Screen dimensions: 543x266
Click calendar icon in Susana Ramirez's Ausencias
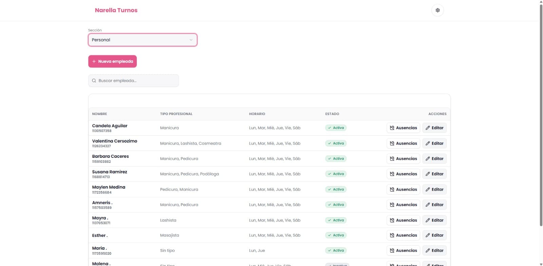point(392,174)
